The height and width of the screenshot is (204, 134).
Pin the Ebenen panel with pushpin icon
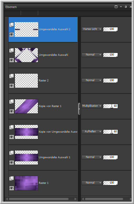pos(126,7)
